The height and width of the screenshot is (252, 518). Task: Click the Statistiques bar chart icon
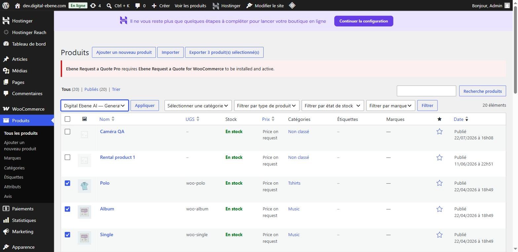coord(6,220)
